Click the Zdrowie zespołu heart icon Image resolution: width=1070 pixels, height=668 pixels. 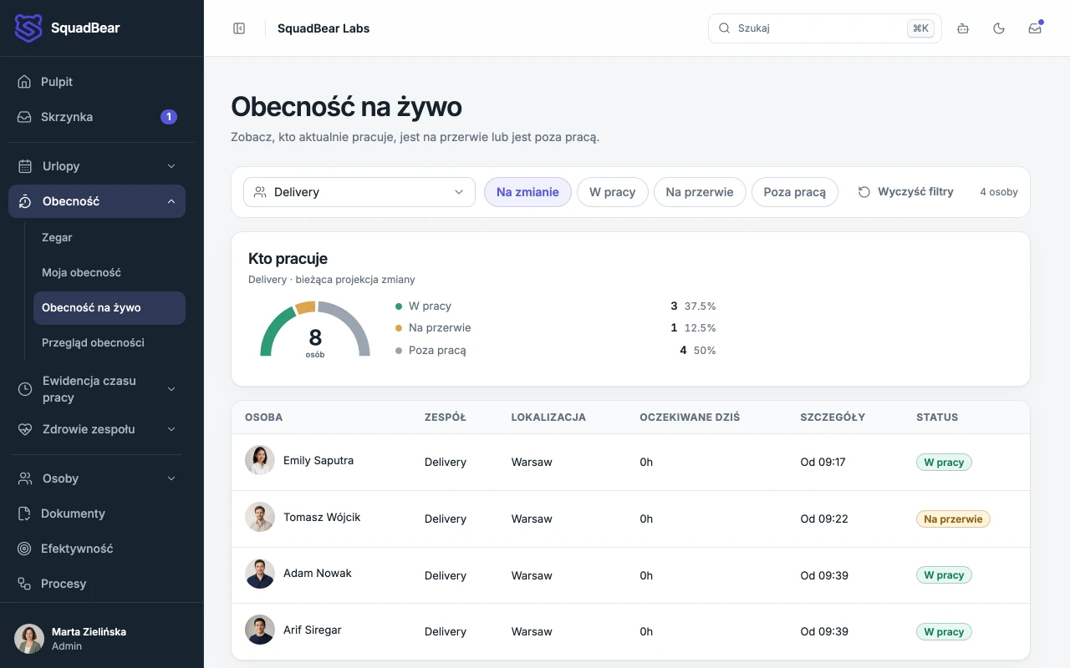25,429
